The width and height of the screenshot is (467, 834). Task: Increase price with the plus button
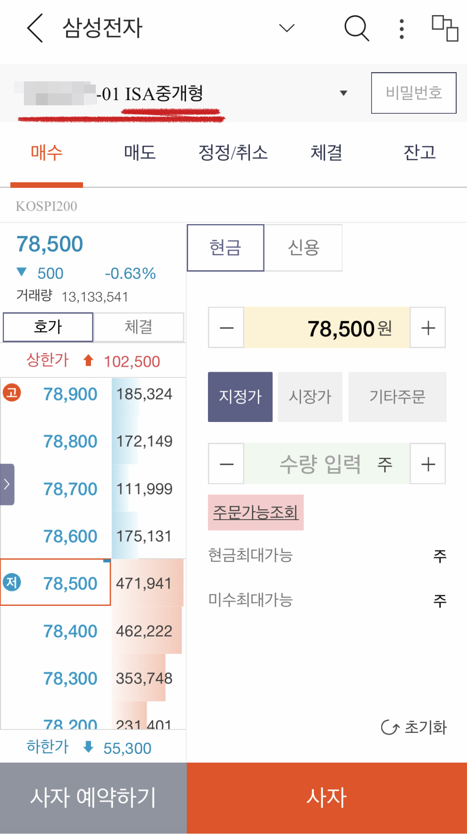click(x=428, y=328)
